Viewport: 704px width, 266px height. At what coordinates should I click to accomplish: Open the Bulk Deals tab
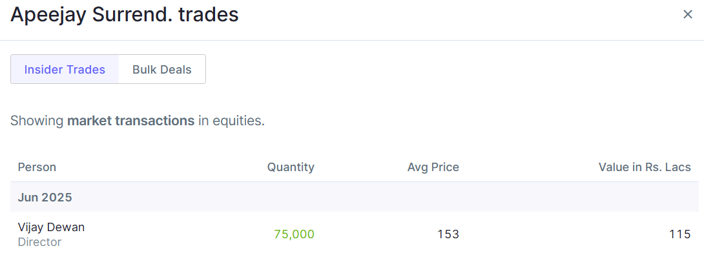pos(162,70)
